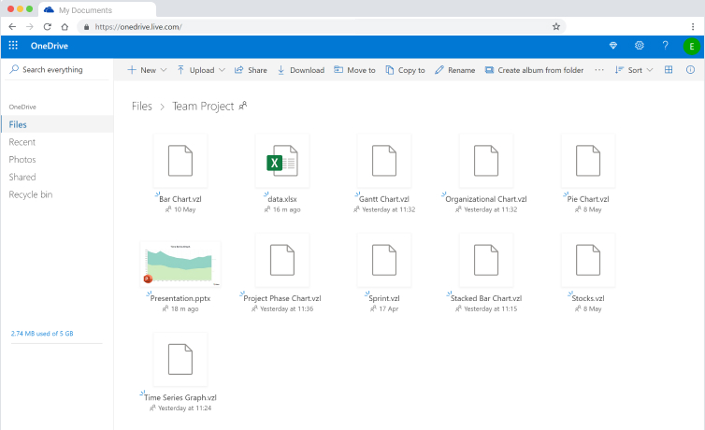Open the help question mark icon
Image resolution: width=705 pixels, height=430 pixels.
(x=665, y=46)
